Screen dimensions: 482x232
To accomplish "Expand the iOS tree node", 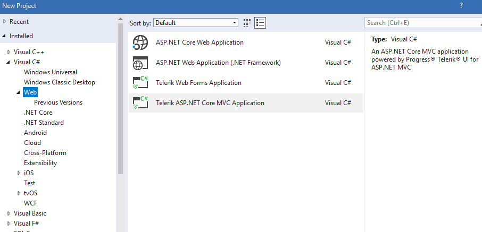I will (x=19, y=173).
